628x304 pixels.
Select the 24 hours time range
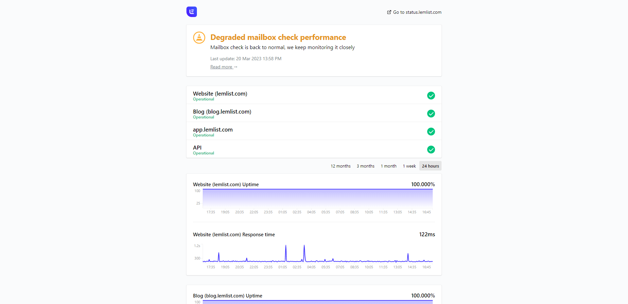(430, 166)
